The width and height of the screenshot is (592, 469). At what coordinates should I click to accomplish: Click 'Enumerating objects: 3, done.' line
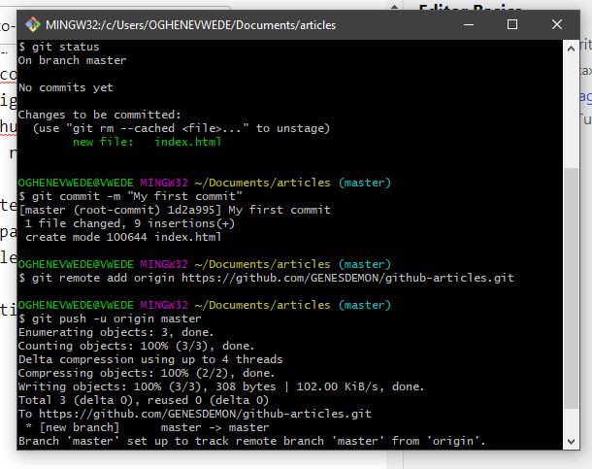[x=116, y=332]
